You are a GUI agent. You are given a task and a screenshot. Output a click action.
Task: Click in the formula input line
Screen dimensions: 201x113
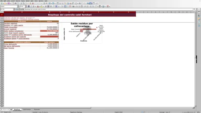[108, 9]
